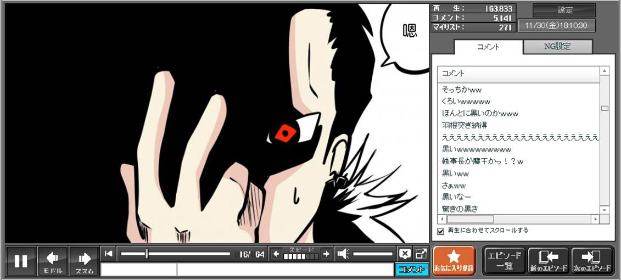Open the previous episode

click(548, 261)
